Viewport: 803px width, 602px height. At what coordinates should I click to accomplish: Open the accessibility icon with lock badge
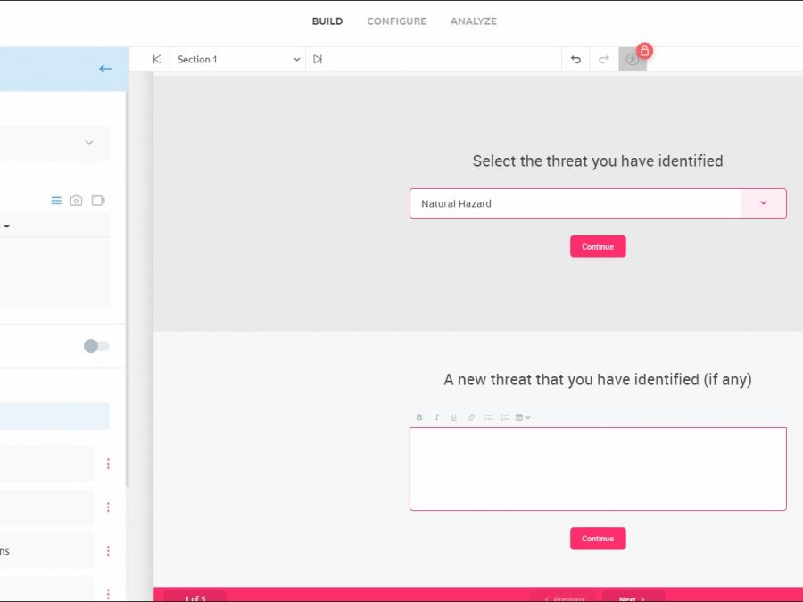click(x=633, y=60)
